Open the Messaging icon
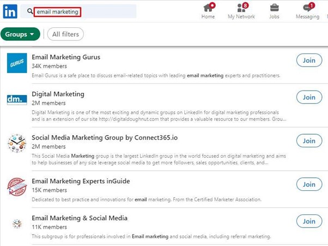This screenshot has width=328, height=246. (x=307, y=11)
